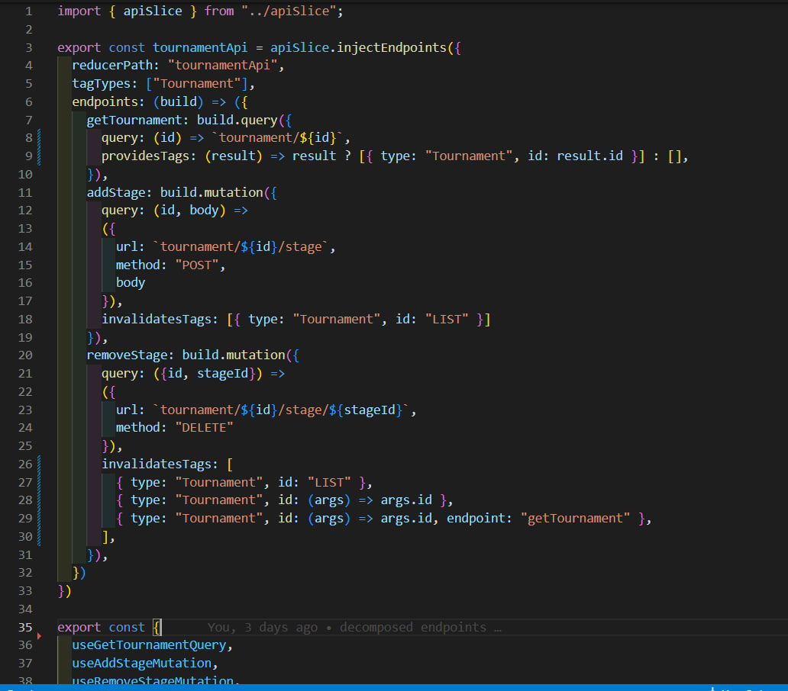Screen dimensions: 788x691
Task: Click line number 1 in the gutter
Action: 28,11
